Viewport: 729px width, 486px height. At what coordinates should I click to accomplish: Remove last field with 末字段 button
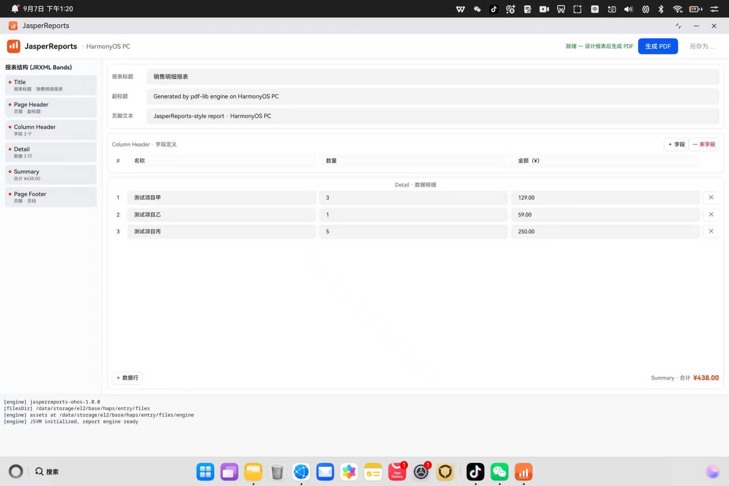[704, 144]
